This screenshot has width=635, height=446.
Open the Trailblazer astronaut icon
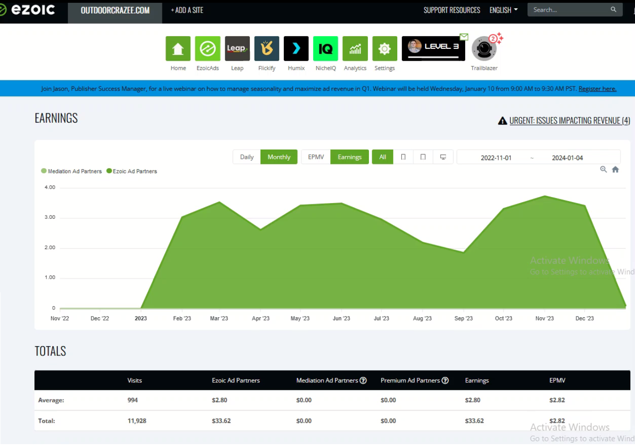(484, 48)
